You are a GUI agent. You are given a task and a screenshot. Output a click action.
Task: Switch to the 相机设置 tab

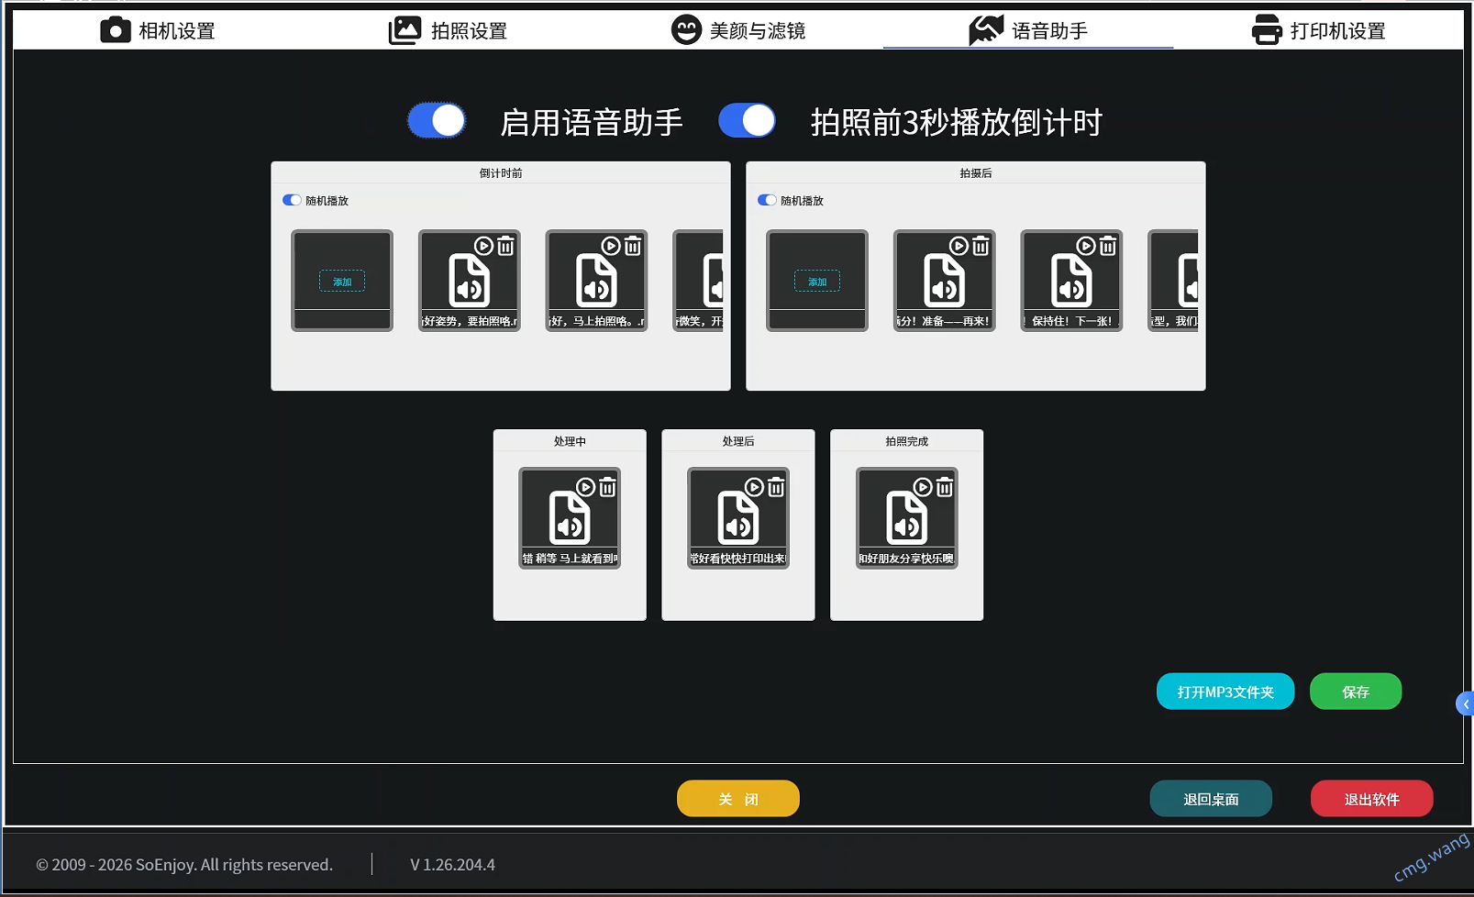tap(158, 30)
